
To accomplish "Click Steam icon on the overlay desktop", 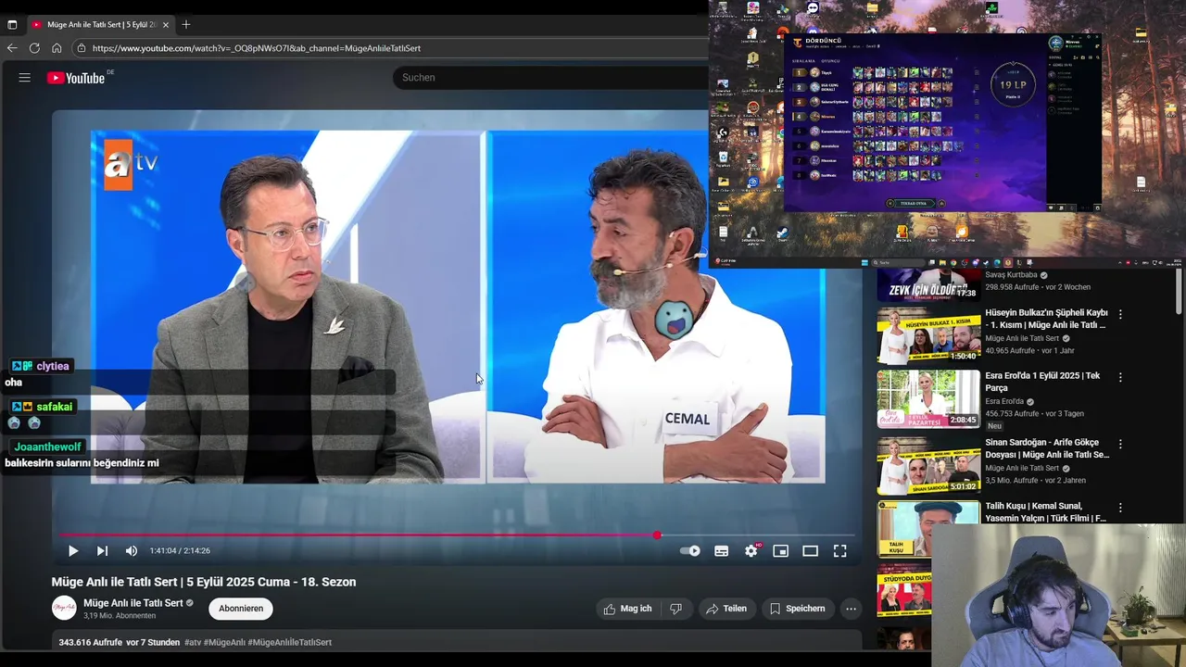I will point(784,233).
